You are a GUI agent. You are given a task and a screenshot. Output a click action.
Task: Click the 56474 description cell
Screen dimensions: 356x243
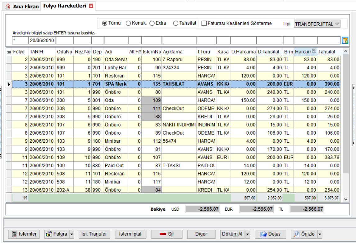(x=179, y=141)
